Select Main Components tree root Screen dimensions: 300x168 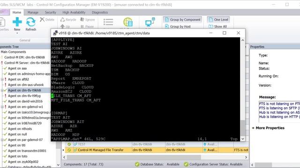pos(13,52)
